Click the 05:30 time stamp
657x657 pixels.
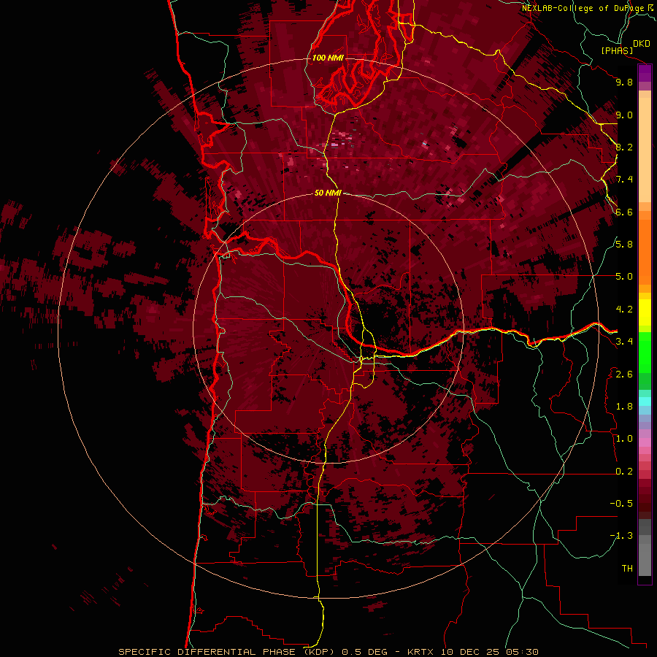coord(521,652)
